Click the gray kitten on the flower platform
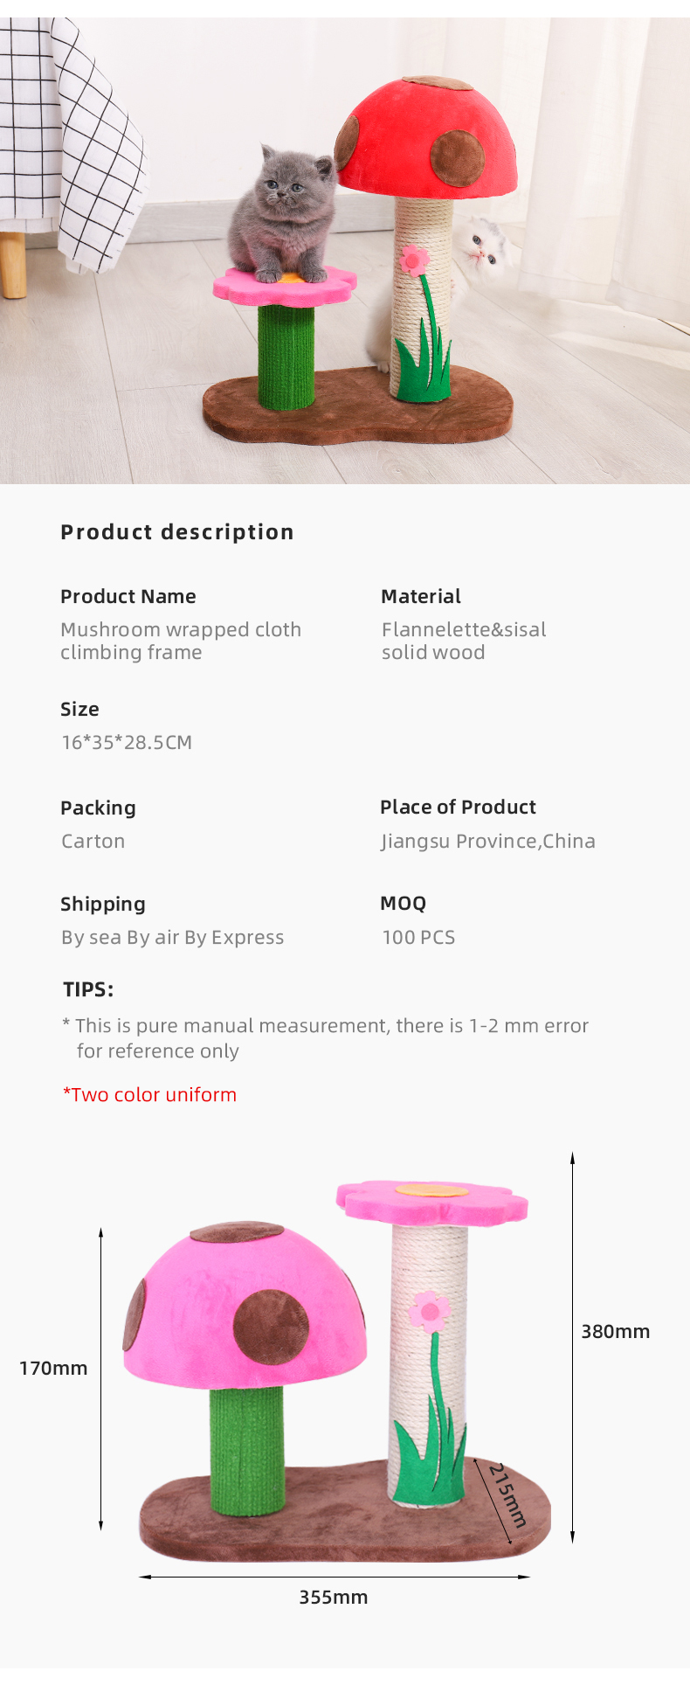690x1685 pixels. pyautogui.click(x=282, y=214)
